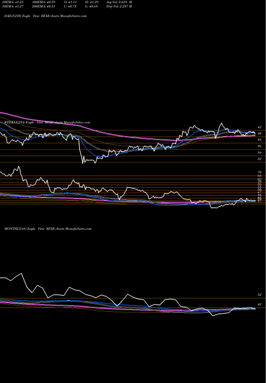Image resolution: width=266 pixels, height=383 pixels.
Task: Click the 40 price label on weekly axis
Action: coord(260,134)
